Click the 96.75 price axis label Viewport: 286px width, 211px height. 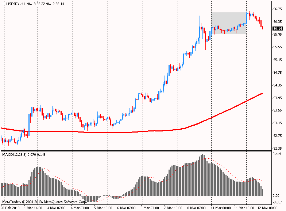click(x=278, y=9)
